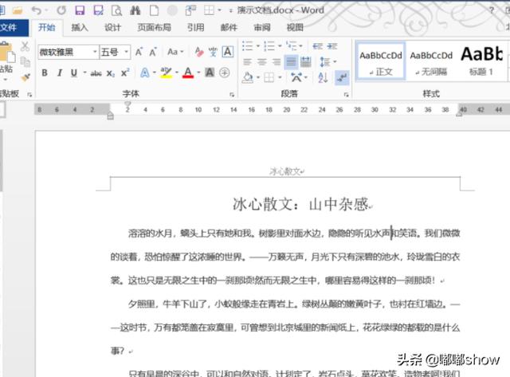Click distributed alignment icon
This screenshot has width=510, height=377.
point(306,61)
